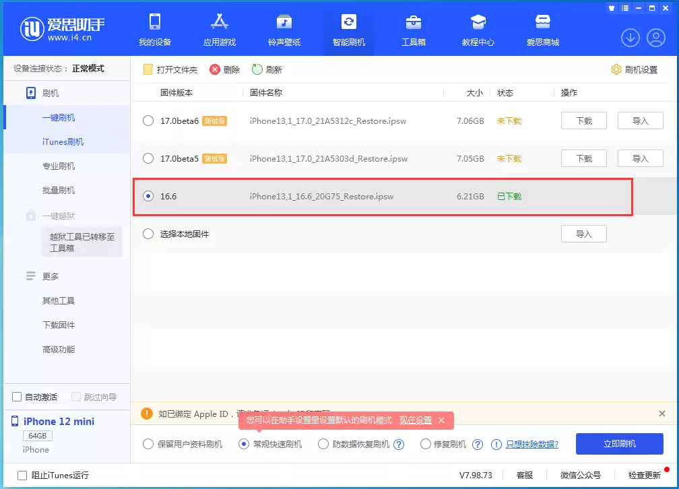Click the 刷机 sidebar group icon

point(31,93)
